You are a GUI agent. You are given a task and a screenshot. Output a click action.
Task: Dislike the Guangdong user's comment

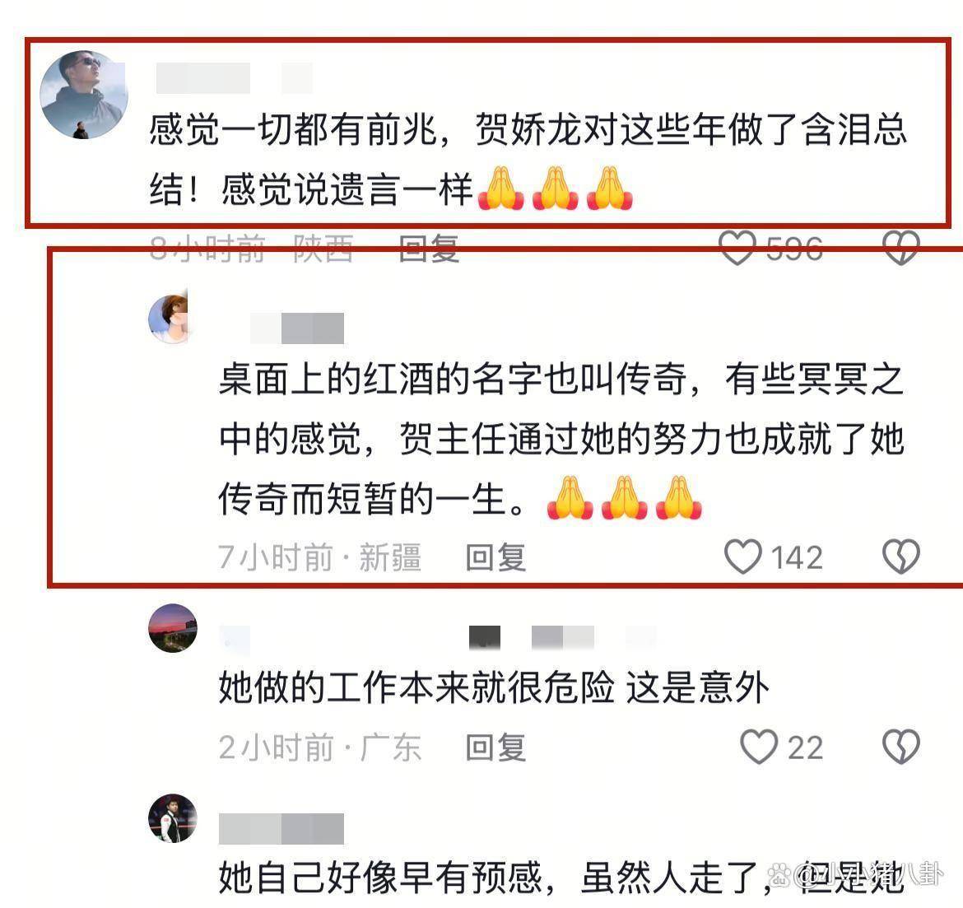tap(901, 747)
